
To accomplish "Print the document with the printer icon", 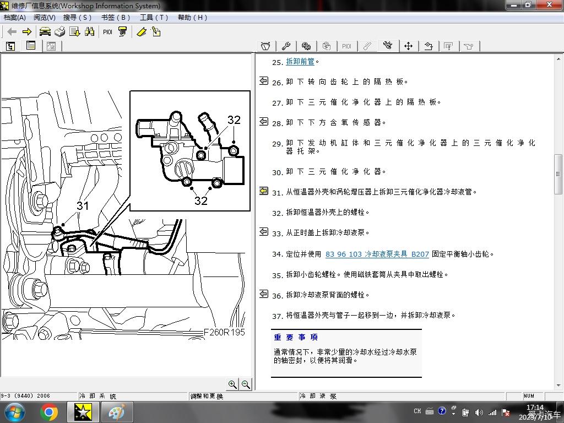I will tap(59, 31).
